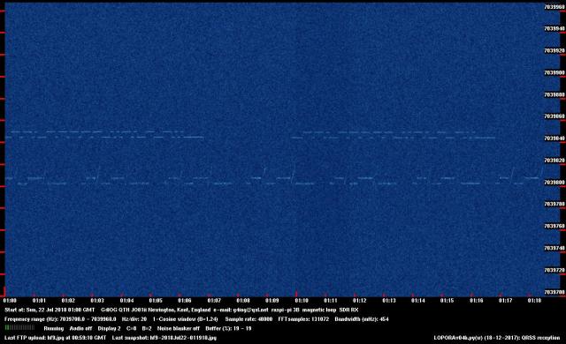
Task: Click the LOPORA QRSS reception version text
Action: [x=497, y=338]
